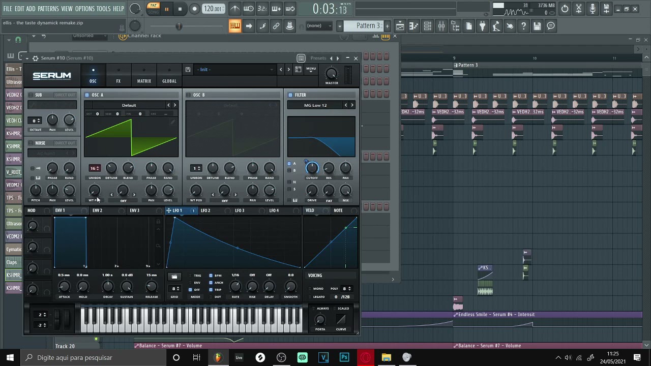The width and height of the screenshot is (651, 366).
Task: Arm the record button in the transport
Action: click(x=194, y=9)
